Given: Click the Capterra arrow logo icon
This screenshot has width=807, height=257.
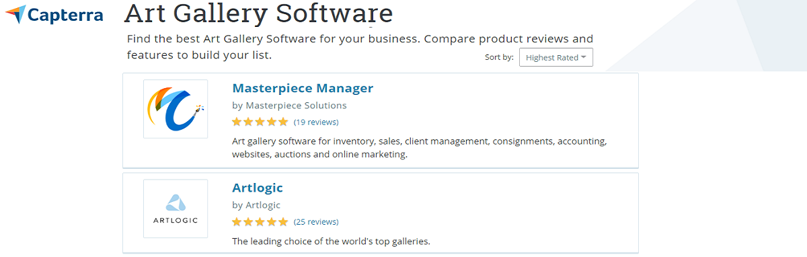Looking at the screenshot, I should 15,14.
